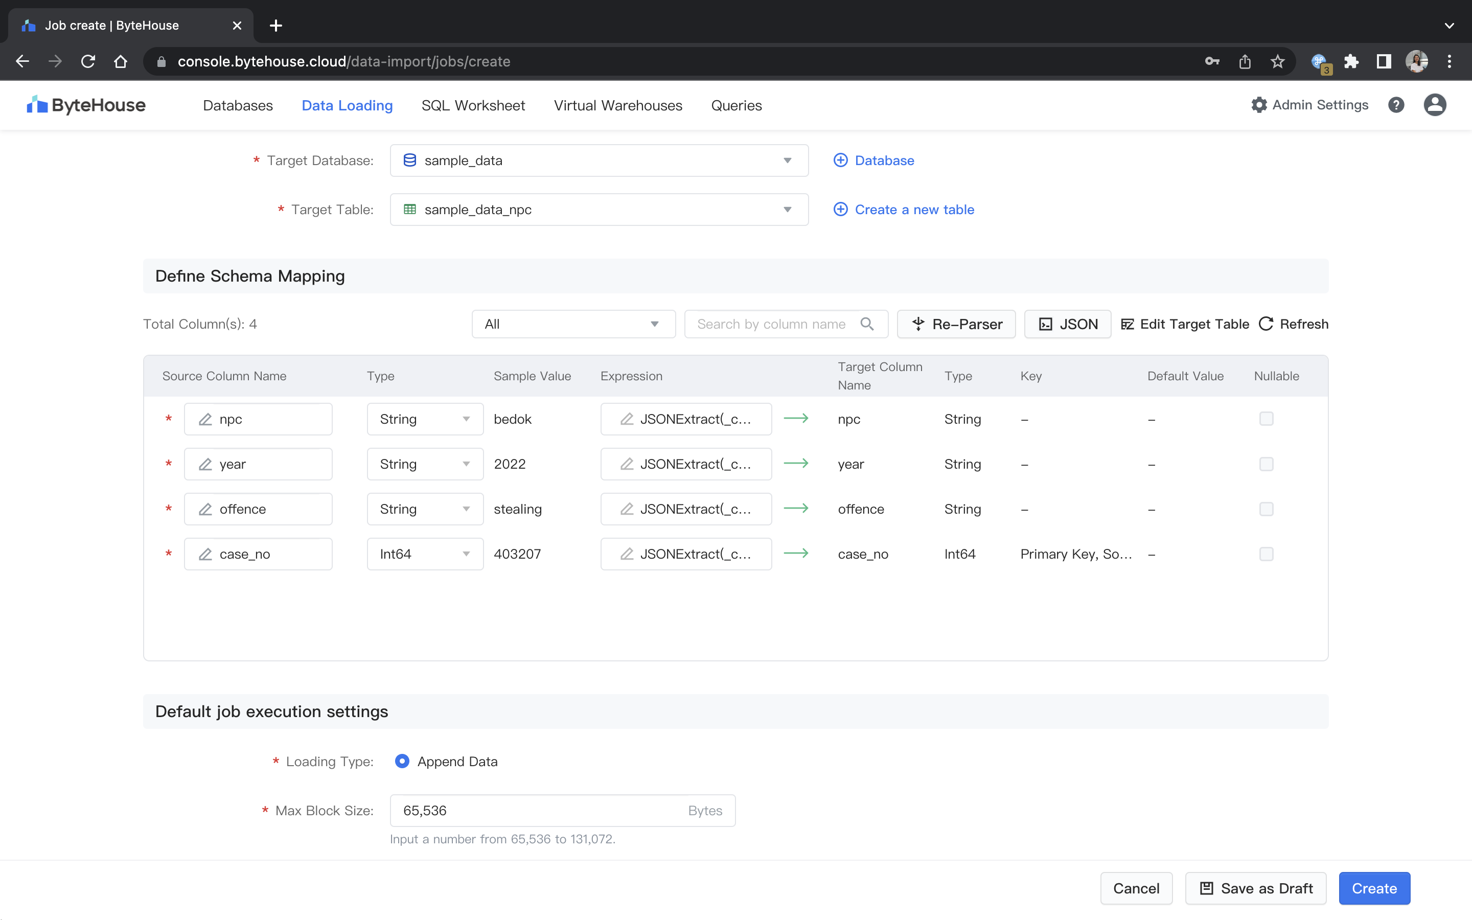
Task: Open the All column filter dropdown
Action: 573,325
